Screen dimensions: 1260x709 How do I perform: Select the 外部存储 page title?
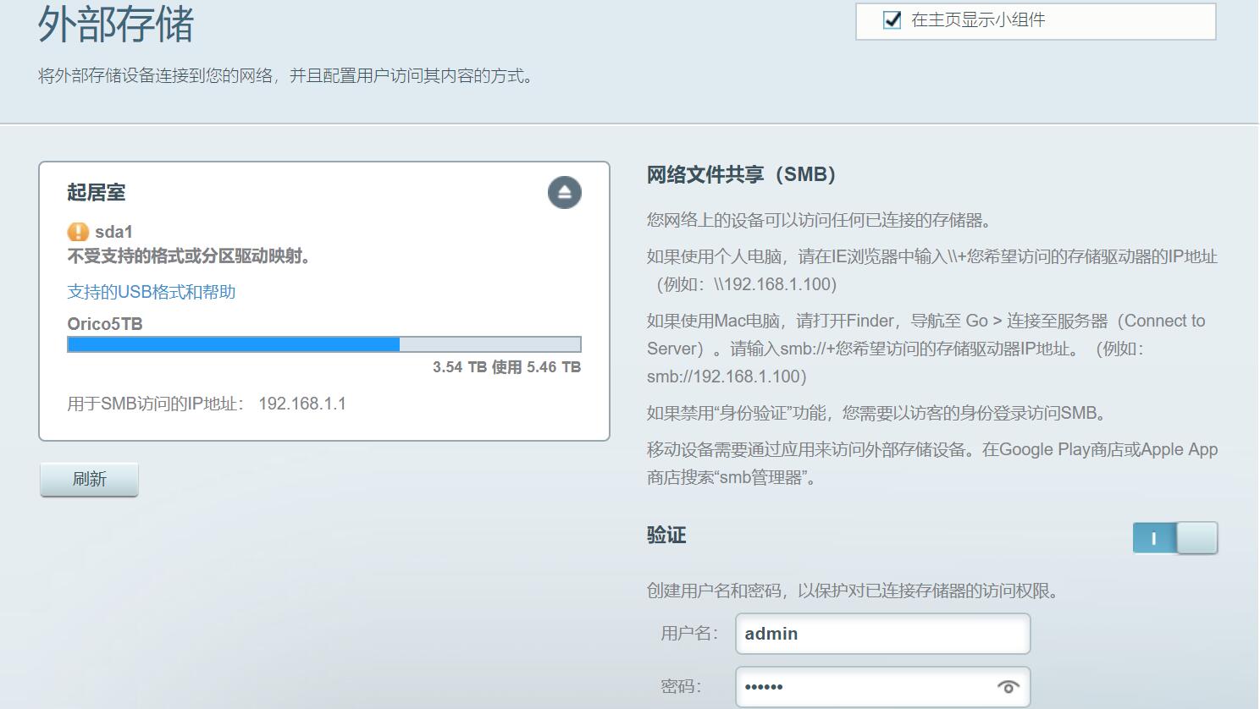116,25
